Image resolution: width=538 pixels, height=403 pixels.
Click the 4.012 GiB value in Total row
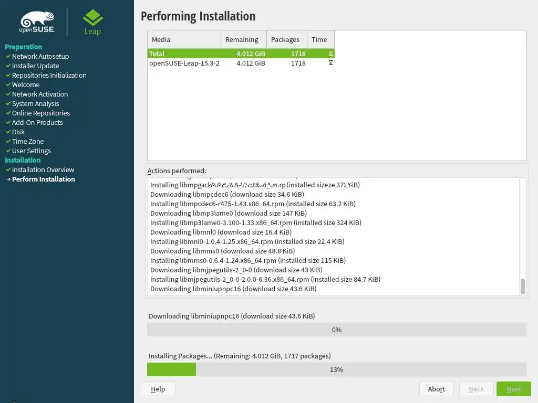click(x=251, y=54)
